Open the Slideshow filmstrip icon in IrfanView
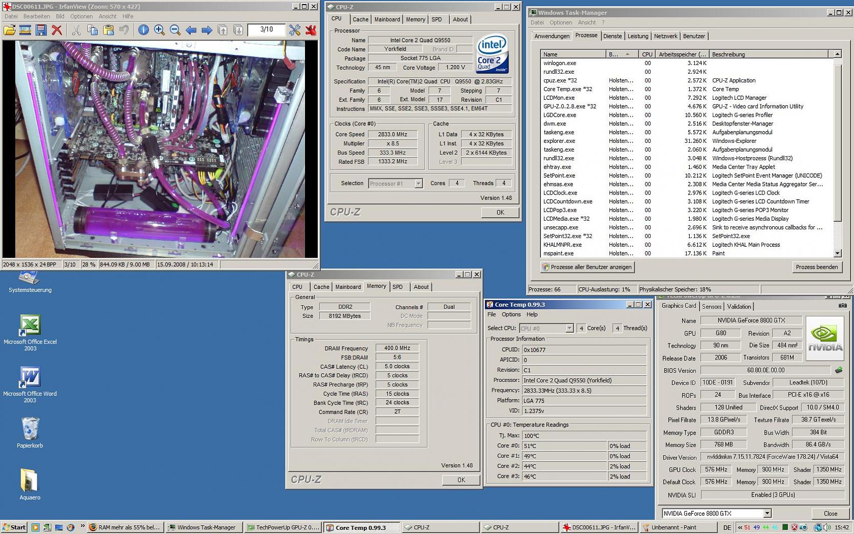The height and width of the screenshot is (534, 854). click(x=25, y=30)
